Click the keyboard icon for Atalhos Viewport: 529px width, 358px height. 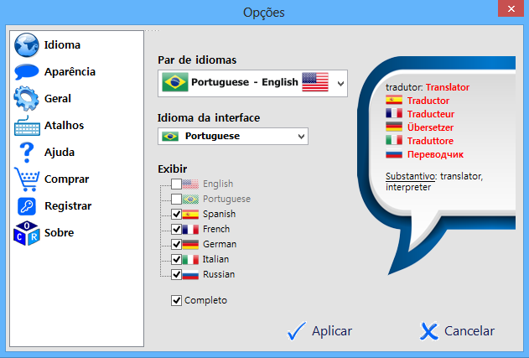tap(27, 126)
